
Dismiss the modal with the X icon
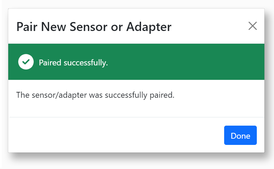pos(252,26)
